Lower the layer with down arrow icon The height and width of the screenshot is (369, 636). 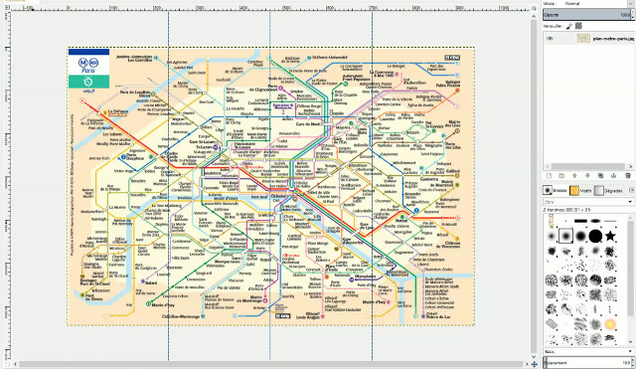tap(587, 176)
